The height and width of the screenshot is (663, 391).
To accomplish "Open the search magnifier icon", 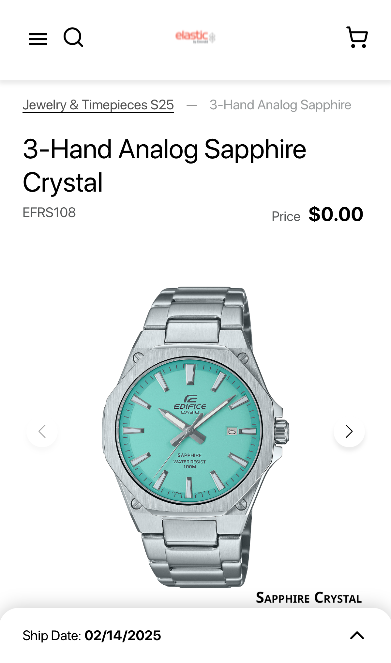I will [73, 37].
